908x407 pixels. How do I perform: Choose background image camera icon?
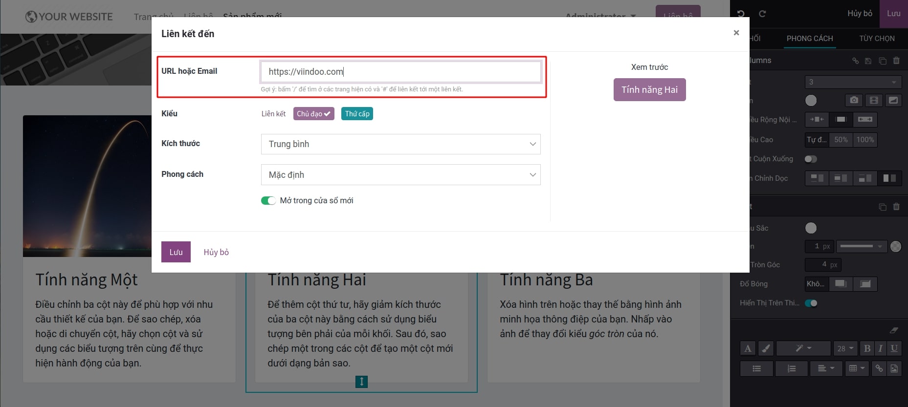click(x=854, y=100)
